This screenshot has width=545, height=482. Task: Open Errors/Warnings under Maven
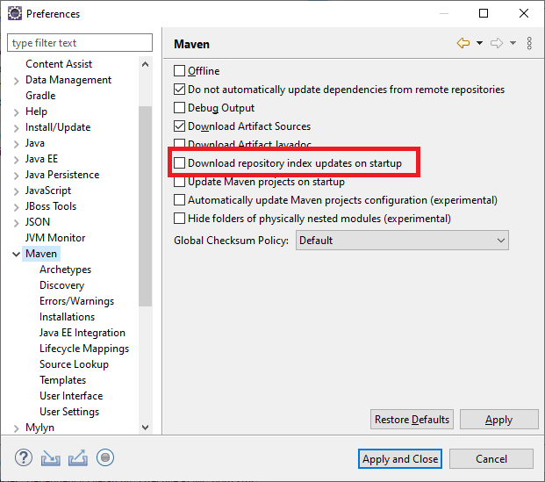click(x=77, y=301)
